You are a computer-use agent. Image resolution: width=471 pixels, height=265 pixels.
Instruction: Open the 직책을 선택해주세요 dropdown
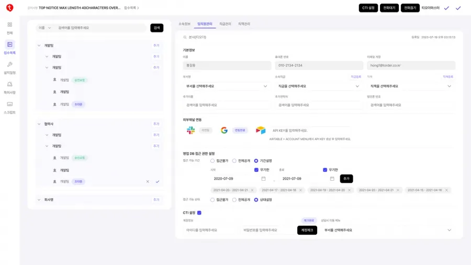pyautogui.click(x=411, y=86)
